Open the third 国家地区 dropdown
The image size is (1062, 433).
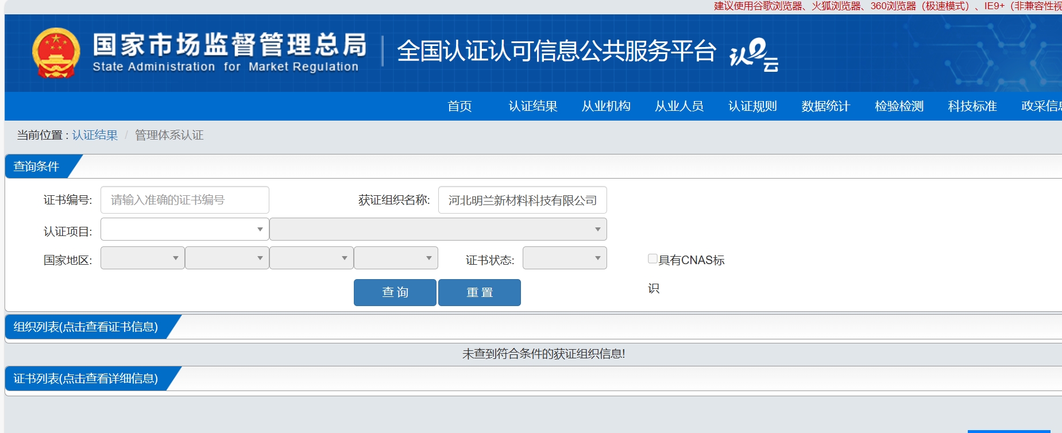point(311,258)
